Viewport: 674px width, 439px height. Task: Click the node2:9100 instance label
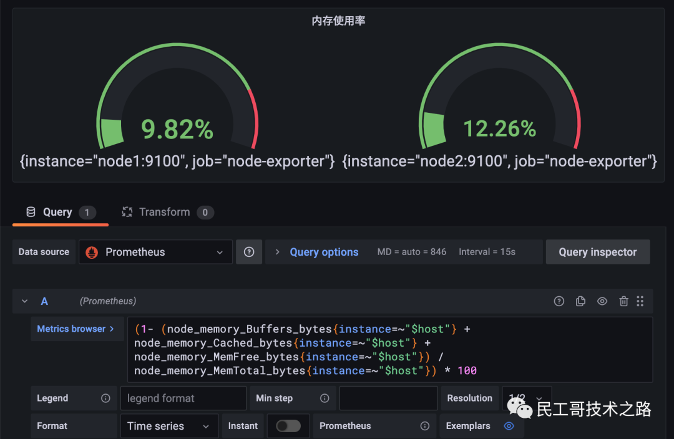tap(499, 161)
